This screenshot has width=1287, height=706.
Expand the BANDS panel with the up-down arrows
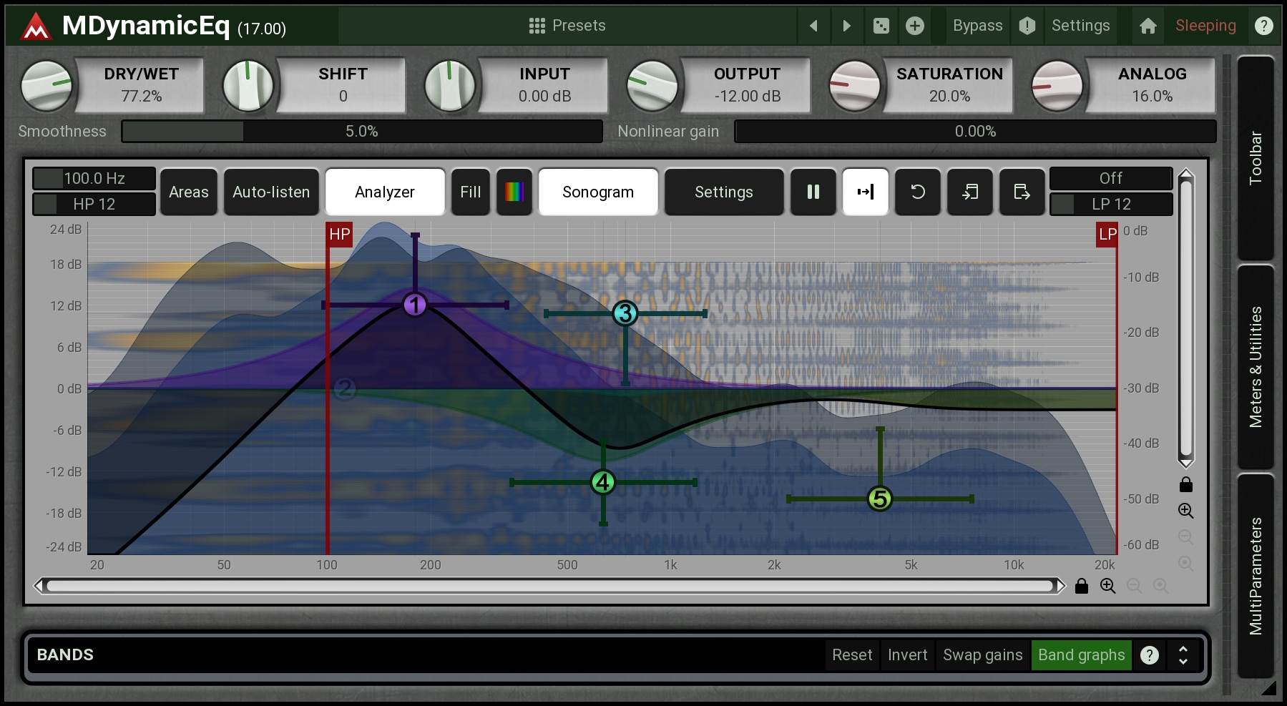coord(1183,655)
